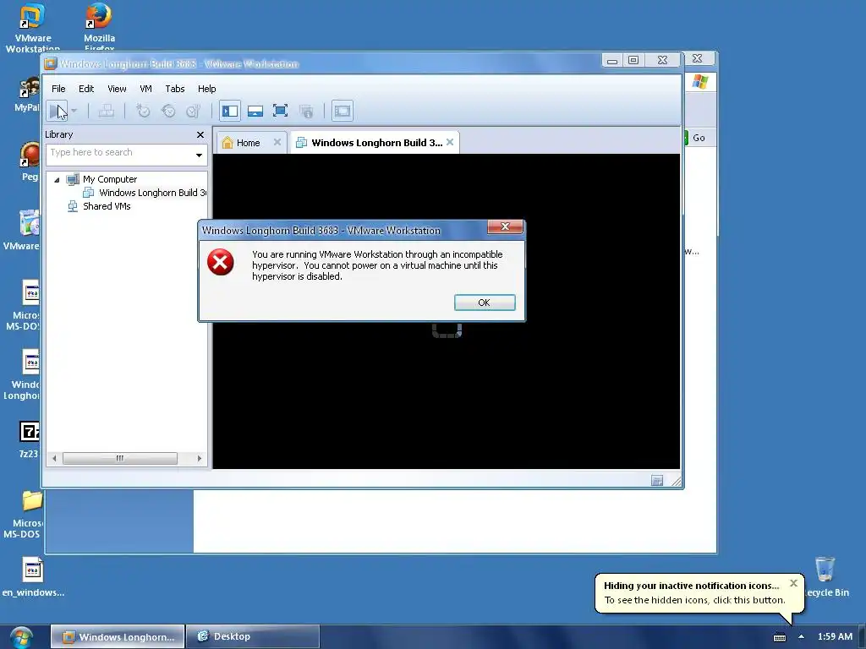Screen dimensions: 866x649
Task: Open the View menu
Action: [x=117, y=89]
